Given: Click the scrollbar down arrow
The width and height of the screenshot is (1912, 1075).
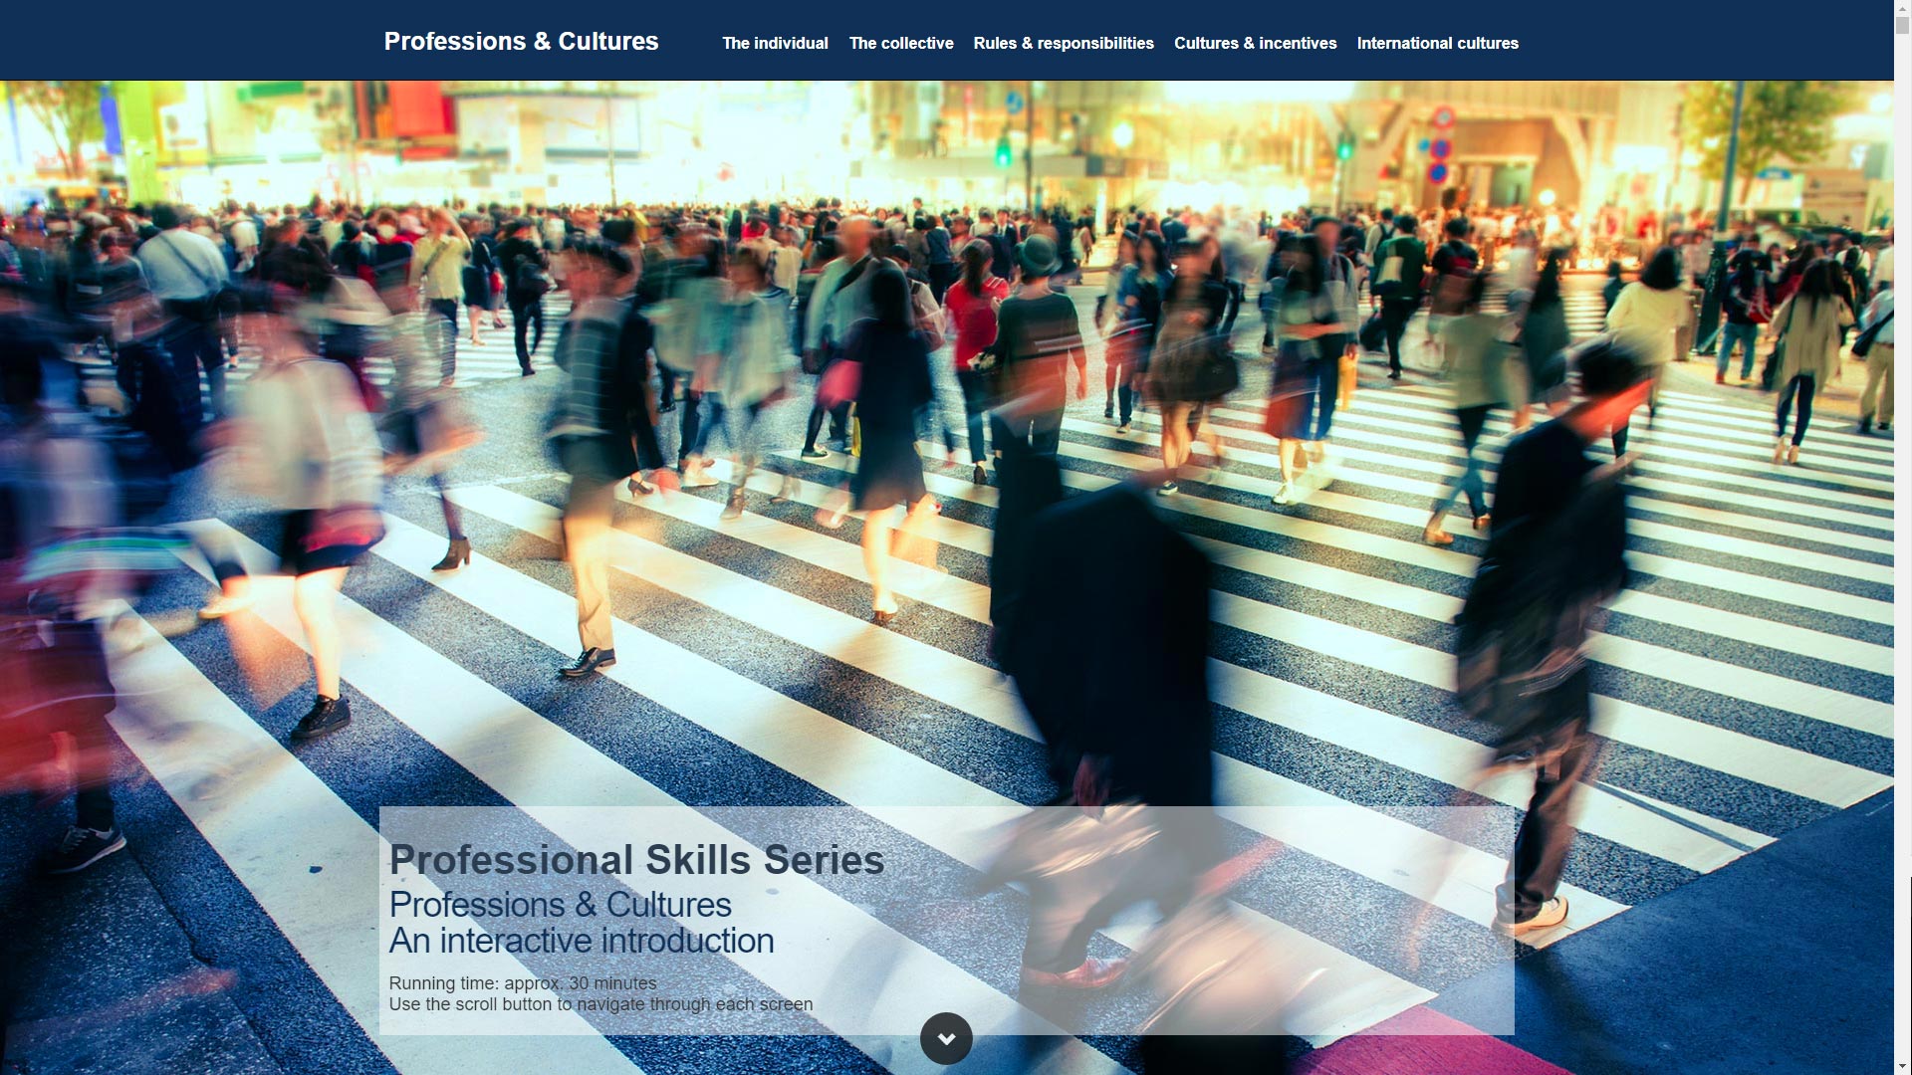Looking at the screenshot, I should pyautogui.click(x=1902, y=1067).
